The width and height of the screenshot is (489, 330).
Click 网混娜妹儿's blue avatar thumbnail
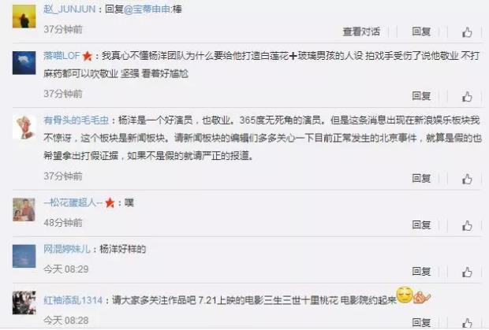[x=24, y=256]
